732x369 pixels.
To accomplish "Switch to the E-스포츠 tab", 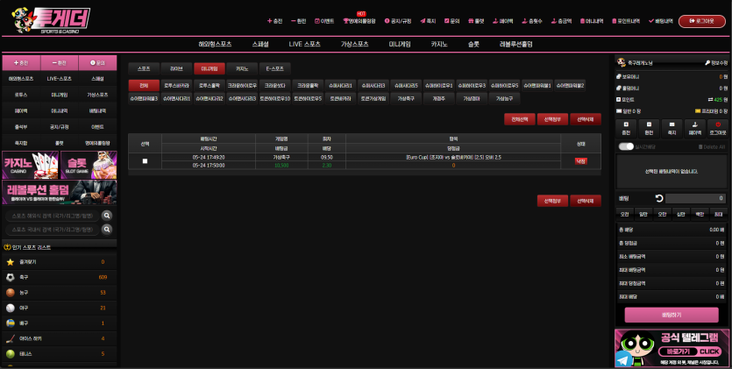I will 275,67.
